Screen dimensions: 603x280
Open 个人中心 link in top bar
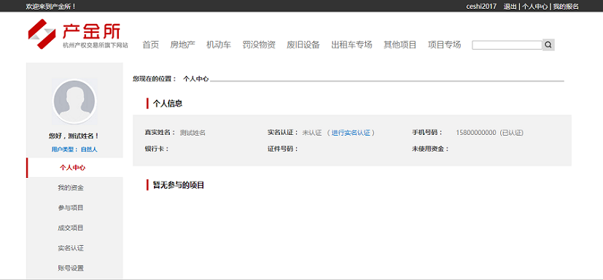click(x=535, y=7)
